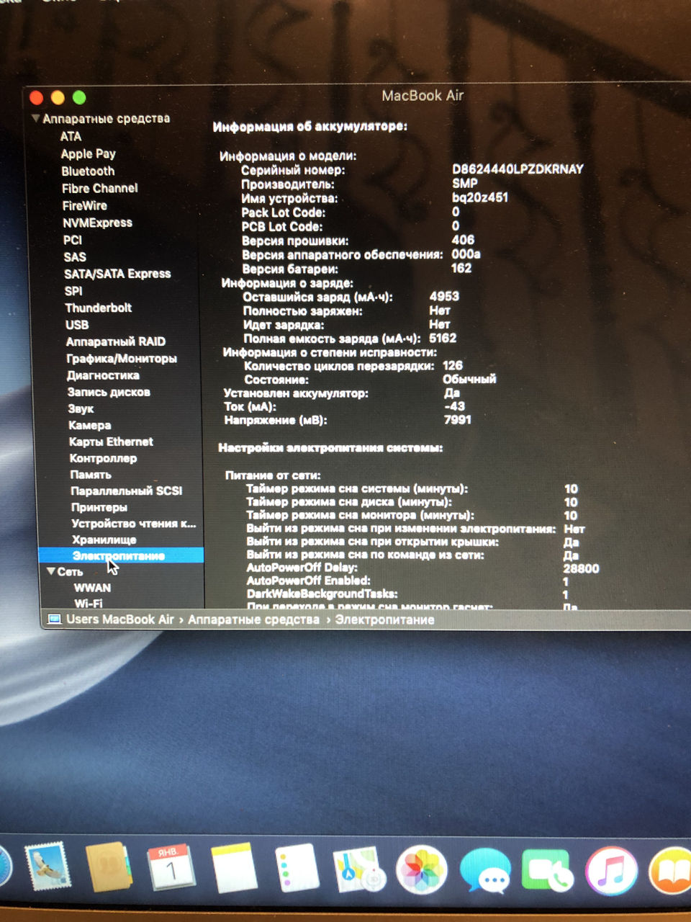Click the Настройки электропитания системы heading
The height and width of the screenshot is (922, 691).
[x=330, y=448]
